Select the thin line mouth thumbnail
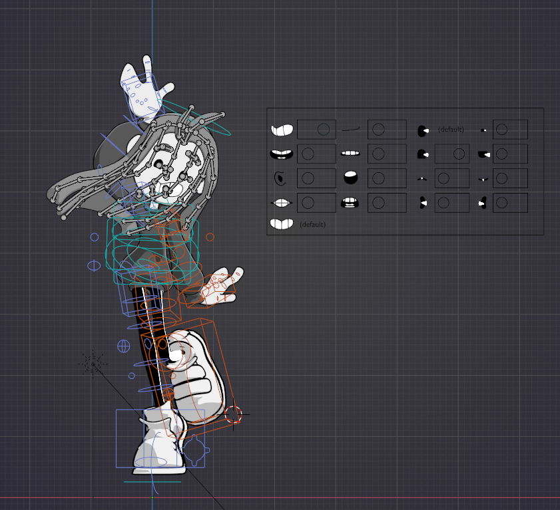Screen dimensions: 560x510 (x=350, y=129)
